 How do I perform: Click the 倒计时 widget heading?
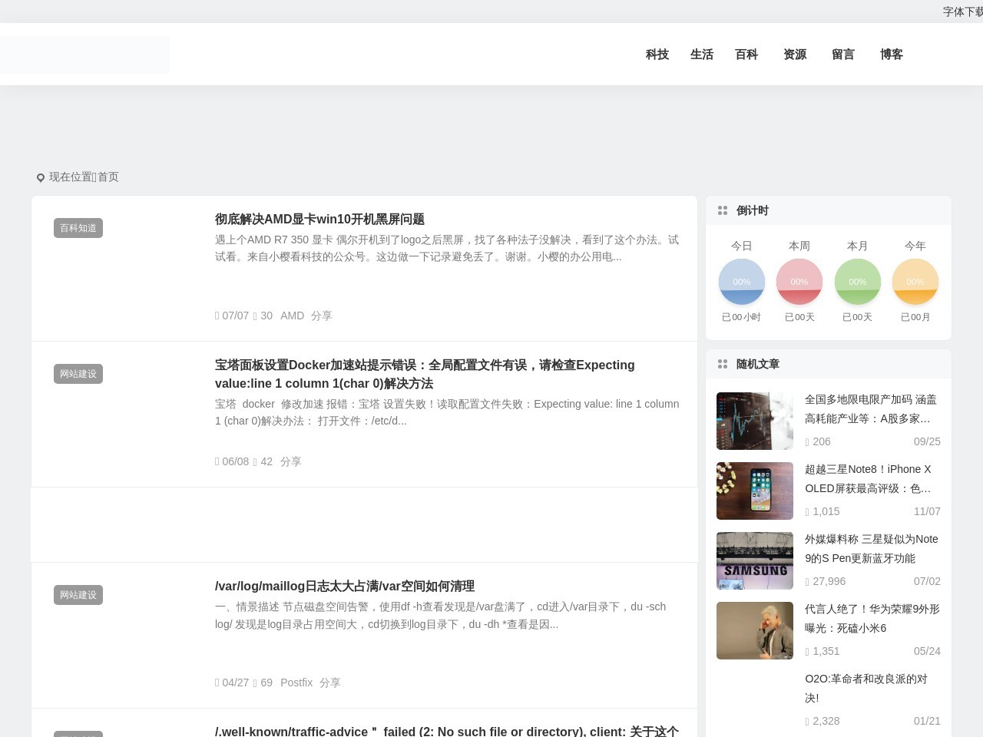753,210
